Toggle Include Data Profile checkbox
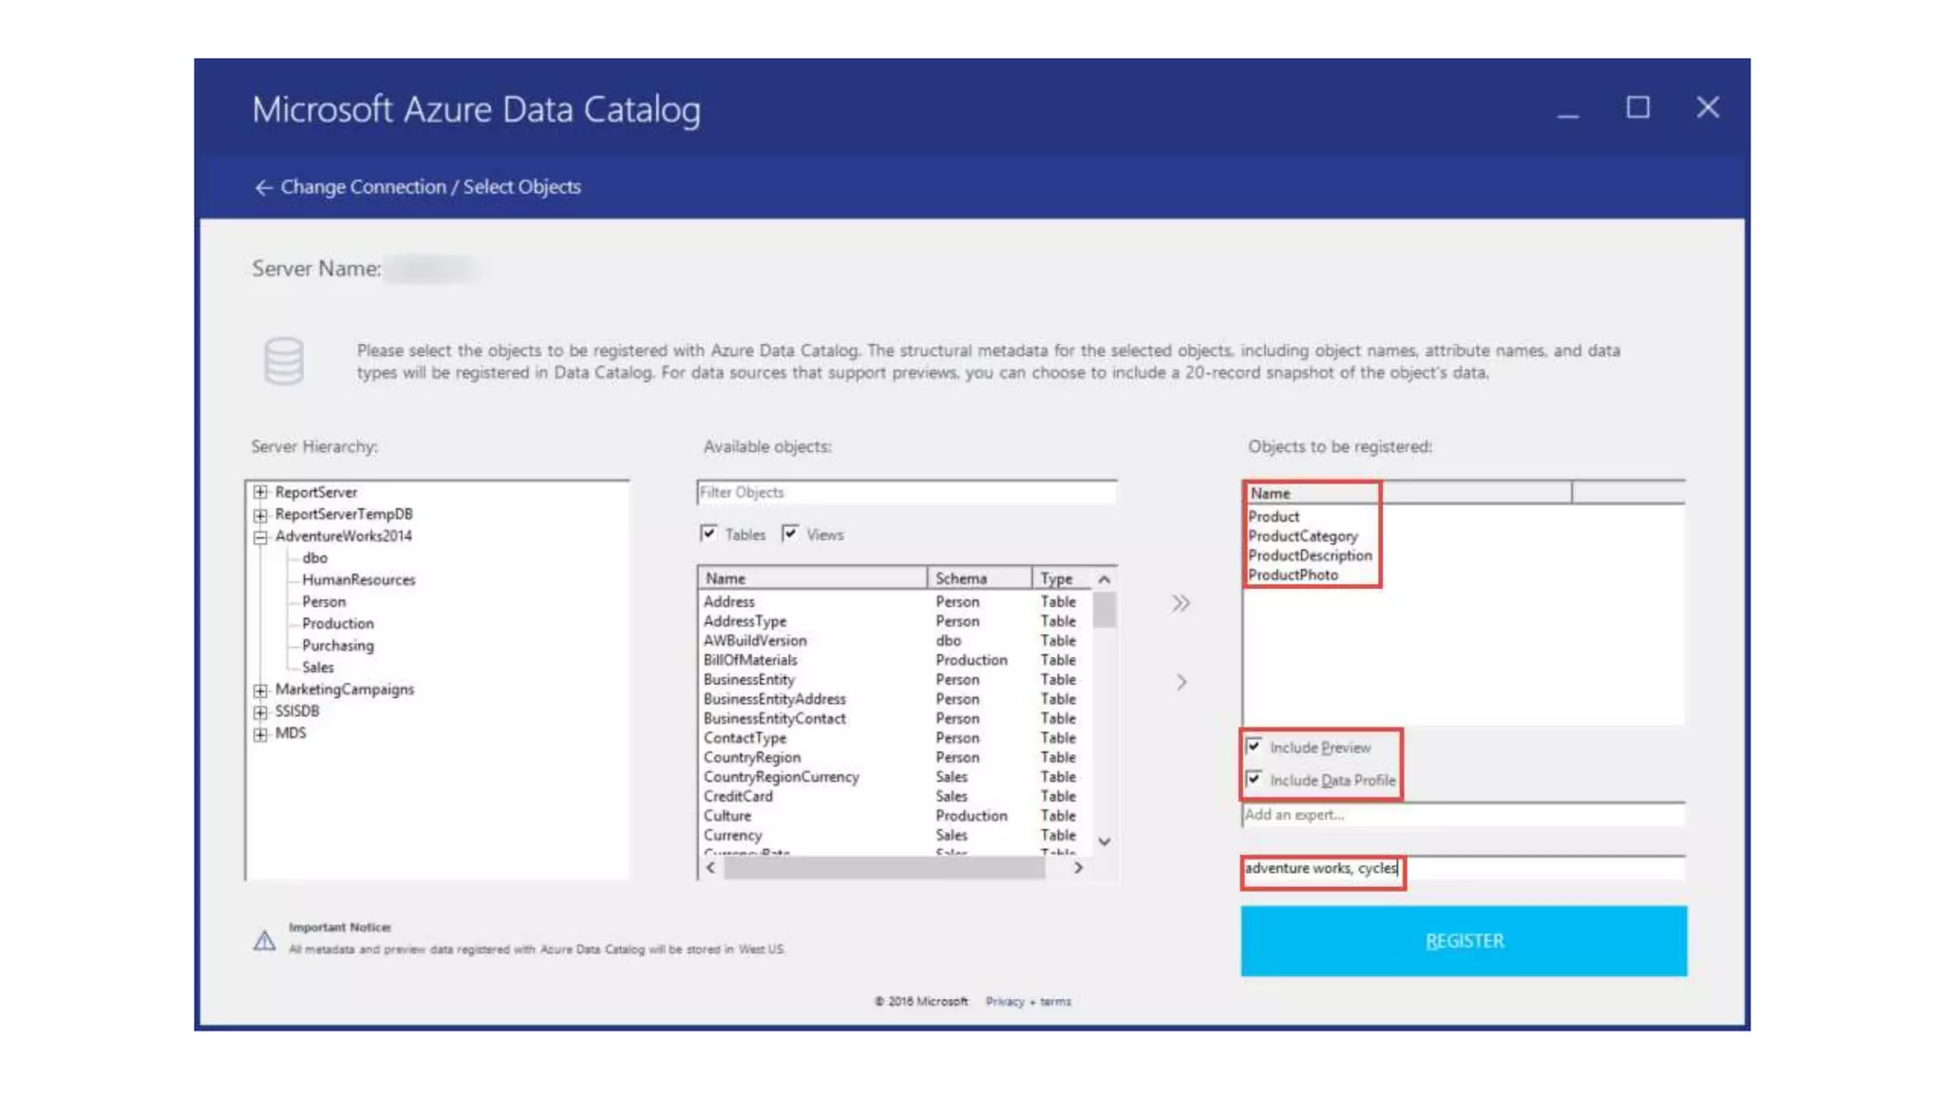Screen dimensions: 1945x1094 [1254, 780]
